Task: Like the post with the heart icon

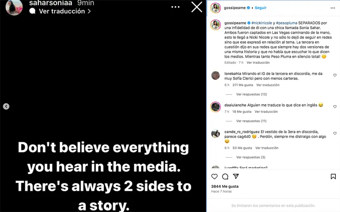Action: pos(214,177)
